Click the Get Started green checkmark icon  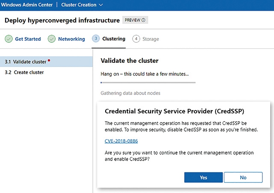(9, 39)
